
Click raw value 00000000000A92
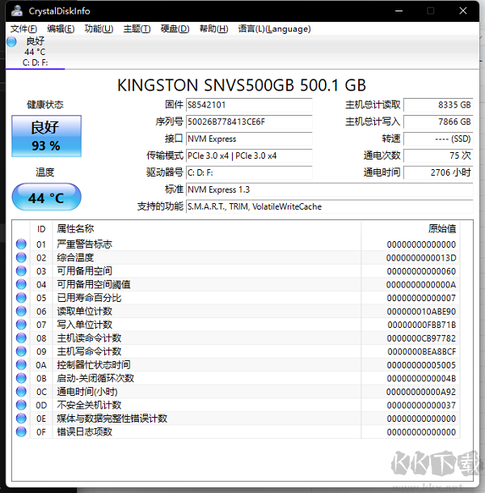pos(421,392)
